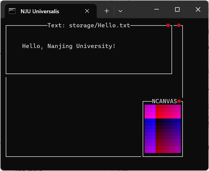Maximize the terminal window
Screen dimensions: 209x171
coord(177,10)
